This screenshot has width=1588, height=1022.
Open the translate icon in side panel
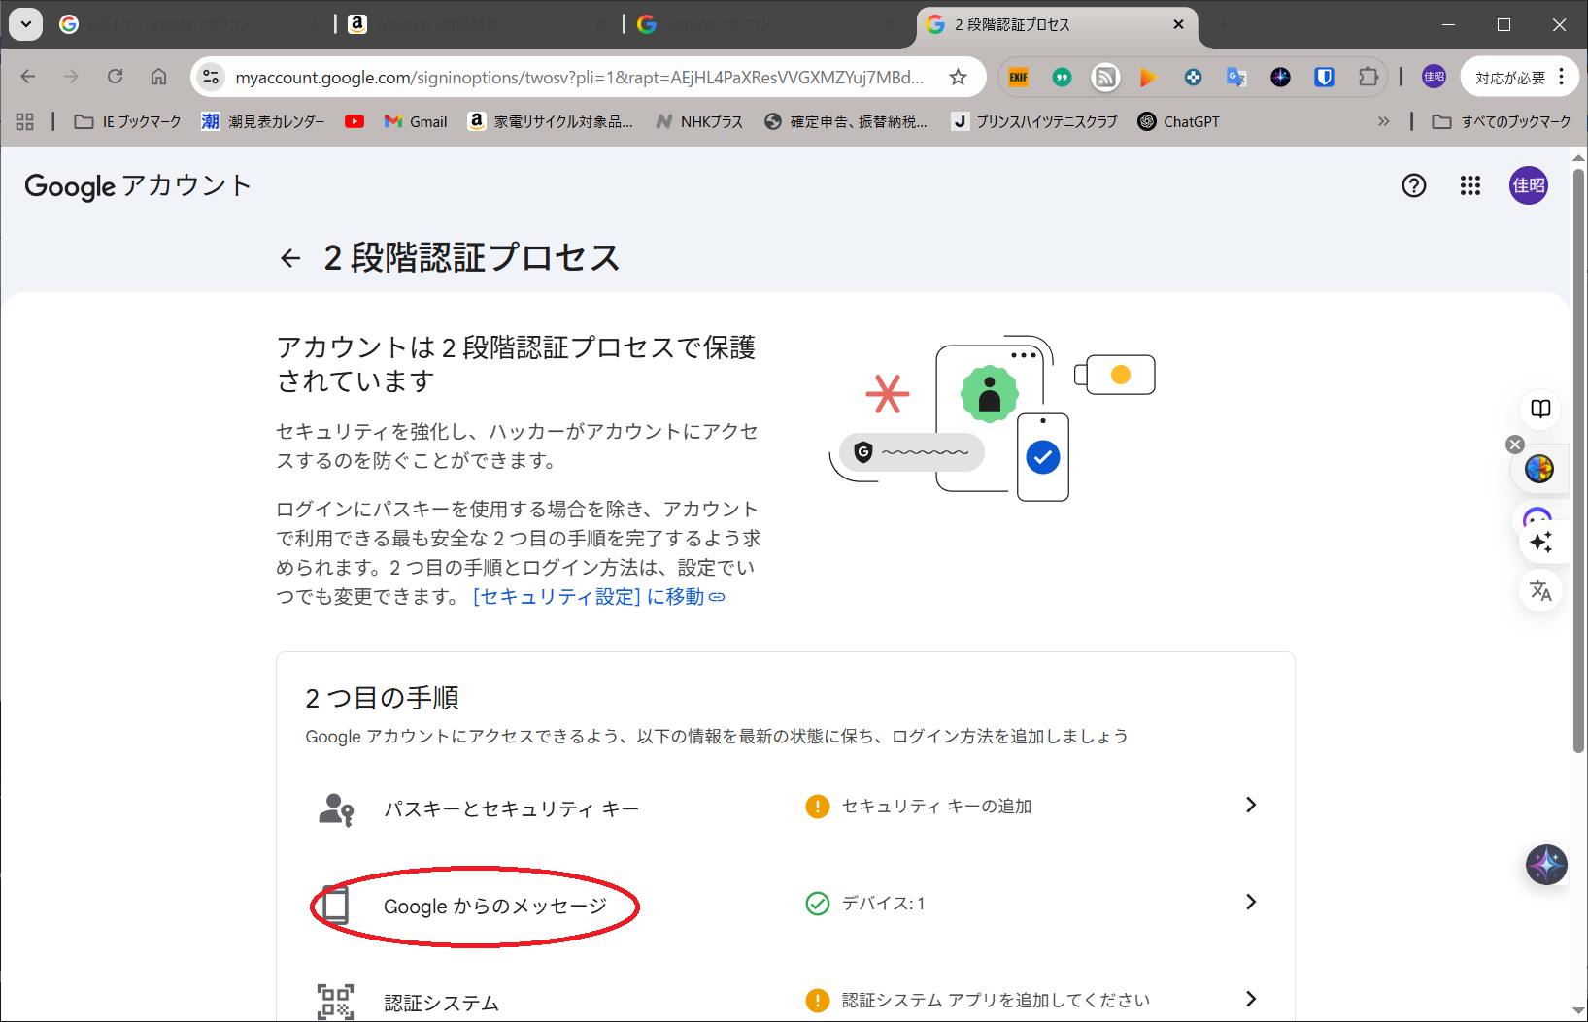coord(1540,590)
